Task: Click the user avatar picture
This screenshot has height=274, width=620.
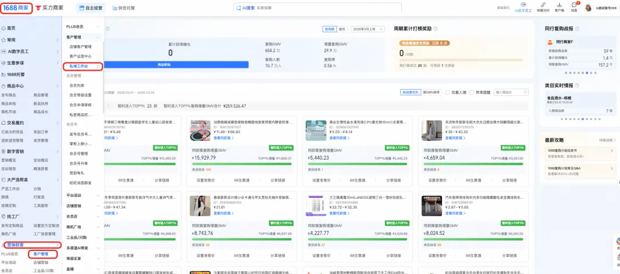Action: pyautogui.click(x=588, y=7)
